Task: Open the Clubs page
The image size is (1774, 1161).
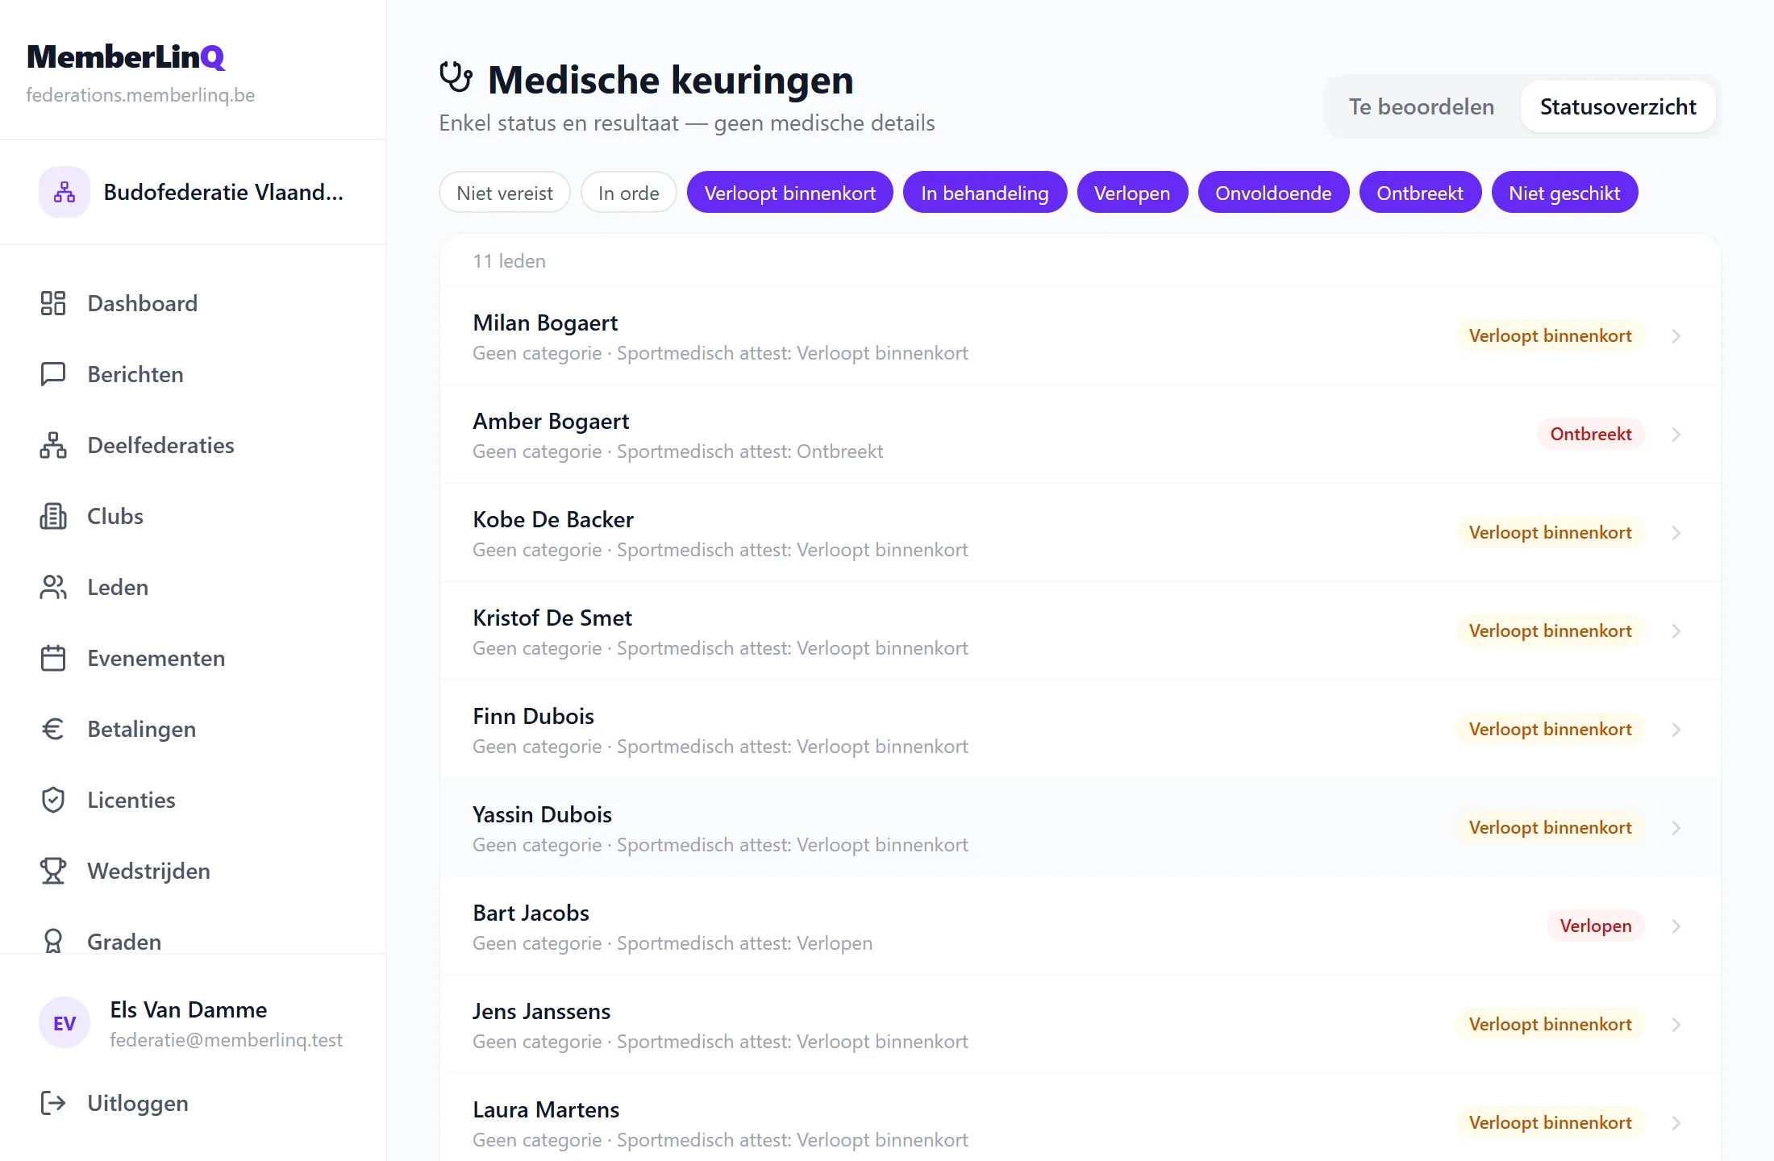Action: tap(193, 516)
